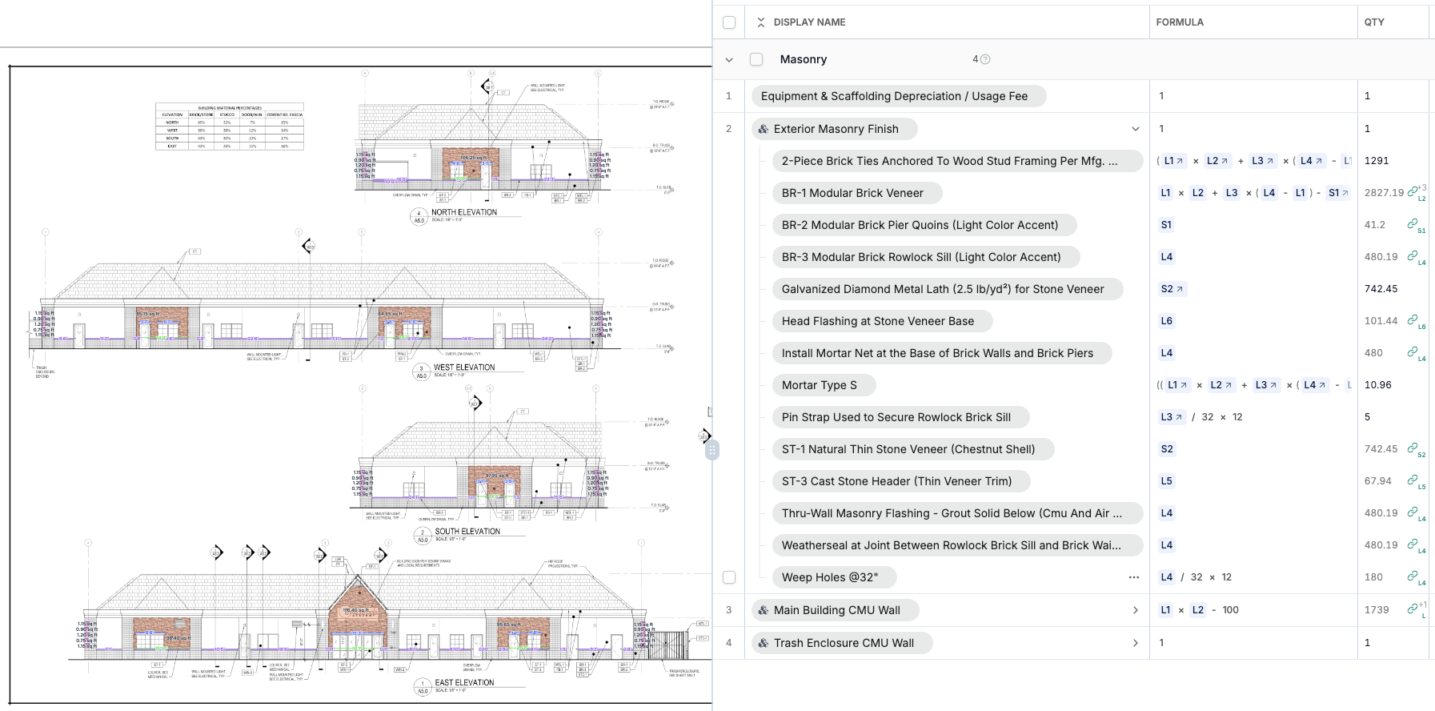Grab the panel divider handle beside the drawing

point(712,450)
